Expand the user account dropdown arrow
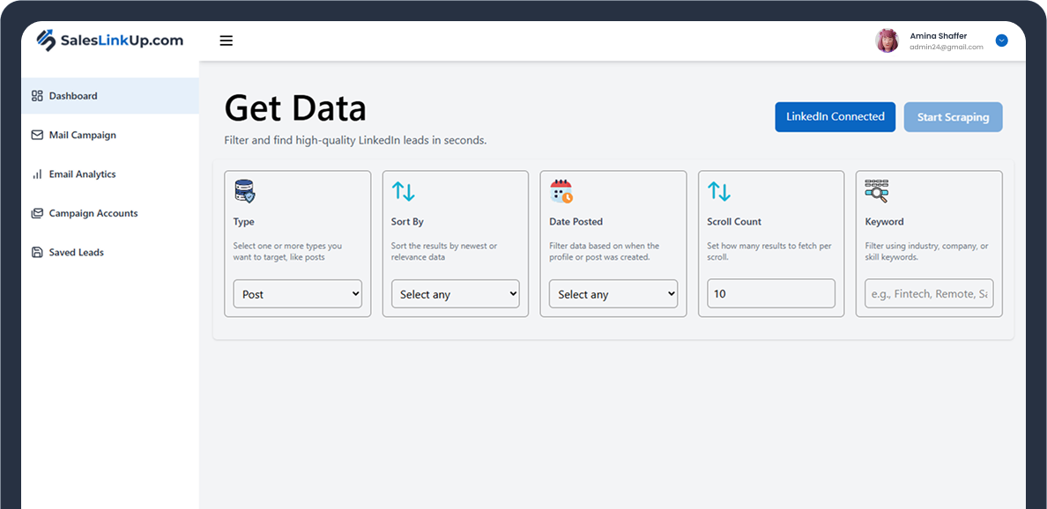Screen dimensions: 1047x509 coord(1001,41)
